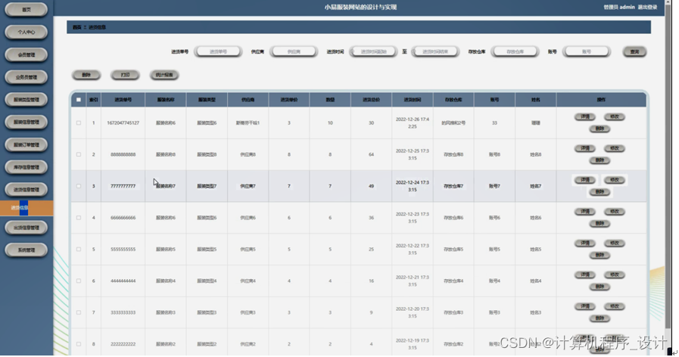Open 服装信息管理 in the sidebar
The image size is (679, 357).
click(x=26, y=122)
